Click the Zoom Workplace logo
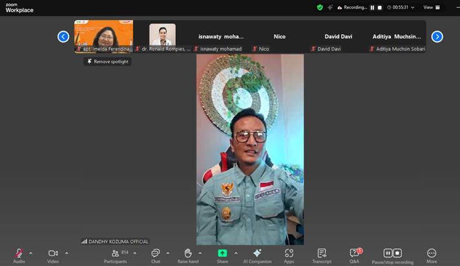This screenshot has width=460, height=266. click(19, 8)
